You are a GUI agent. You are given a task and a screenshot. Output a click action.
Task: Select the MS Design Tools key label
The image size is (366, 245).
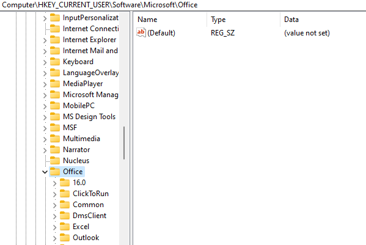89,117
